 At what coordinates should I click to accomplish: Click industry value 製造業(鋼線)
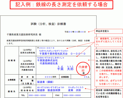tap(45, 82)
